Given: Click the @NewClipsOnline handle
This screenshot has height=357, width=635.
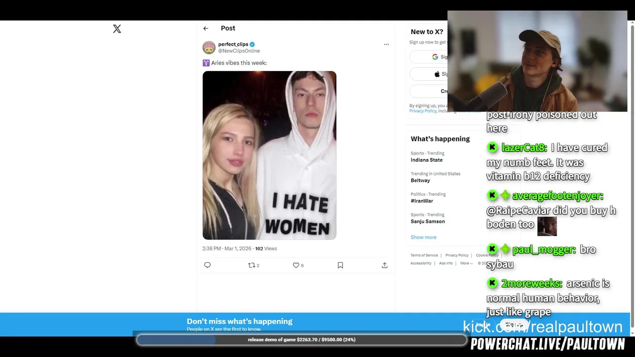Looking at the screenshot, I should click(x=239, y=51).
